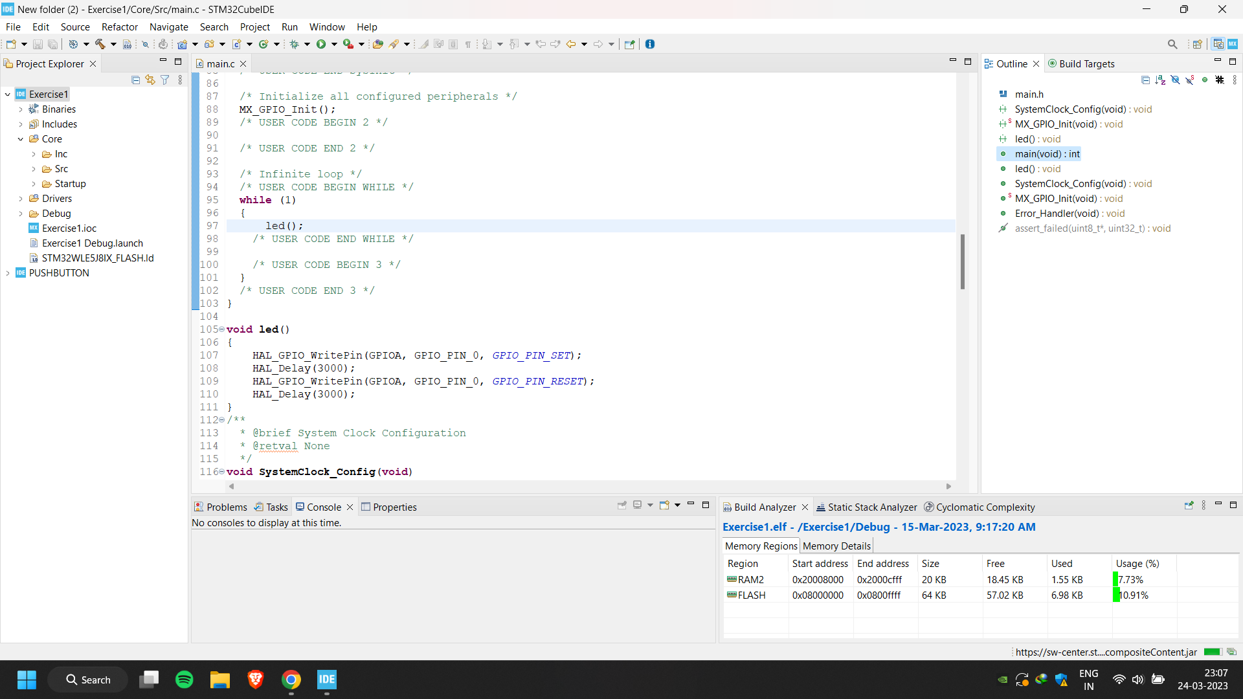
Task: Toggle visibility of led() void in Outline
Action: tap(1003, 168)
